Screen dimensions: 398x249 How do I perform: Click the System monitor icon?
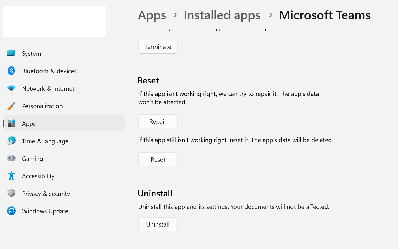pyautogui.click(x=11, y=53)
